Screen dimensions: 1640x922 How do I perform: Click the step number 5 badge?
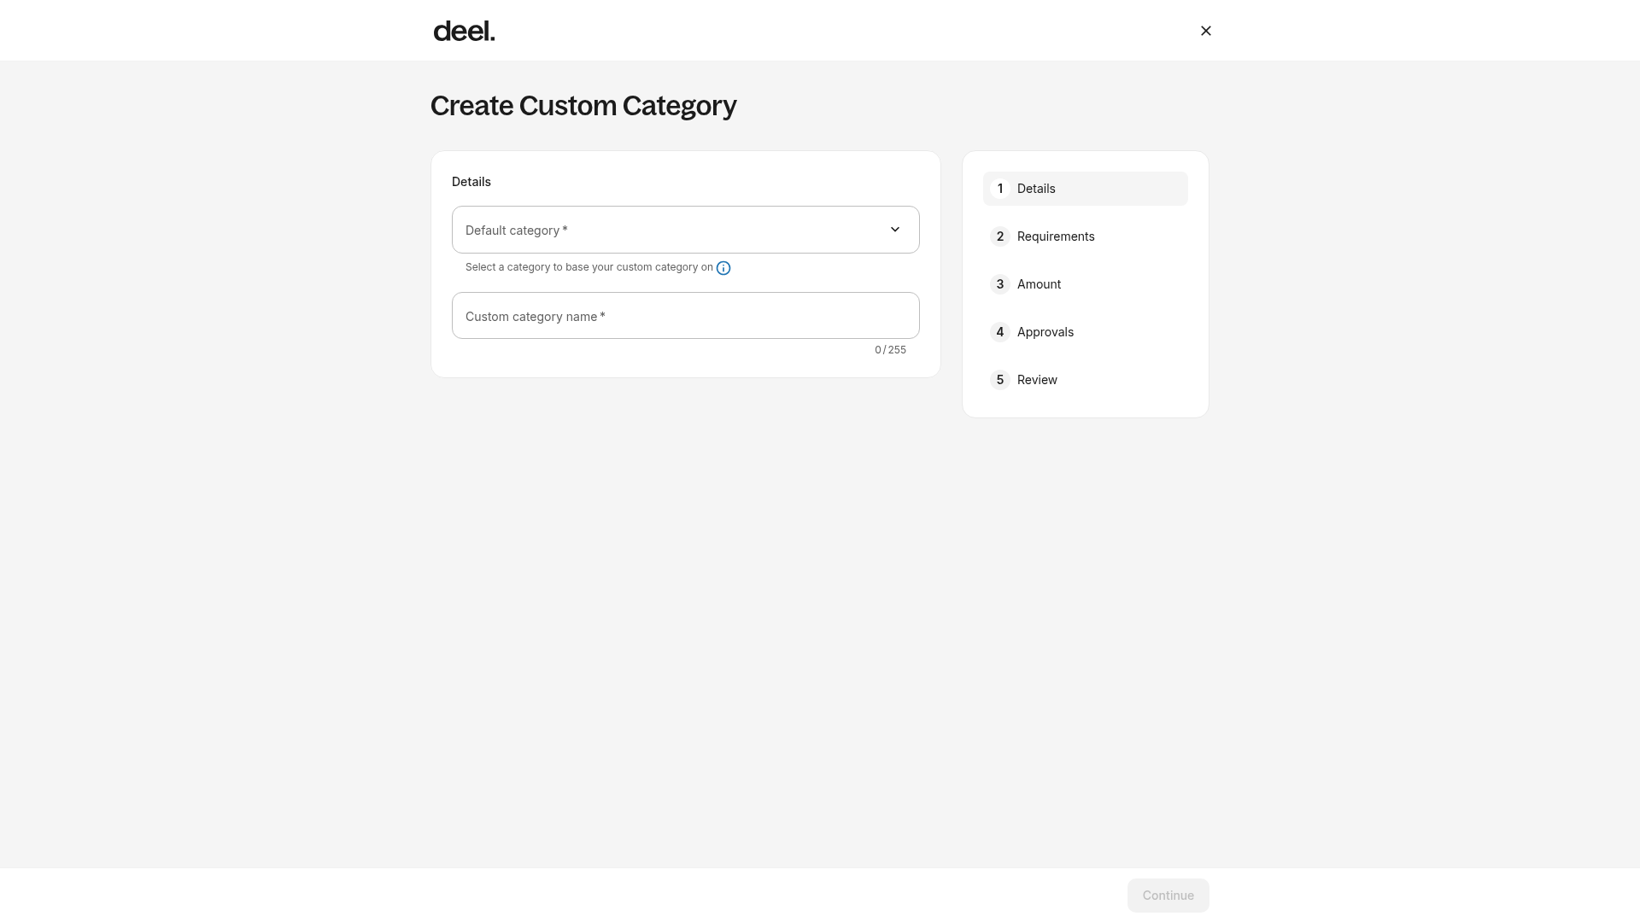pos(1000,380)
